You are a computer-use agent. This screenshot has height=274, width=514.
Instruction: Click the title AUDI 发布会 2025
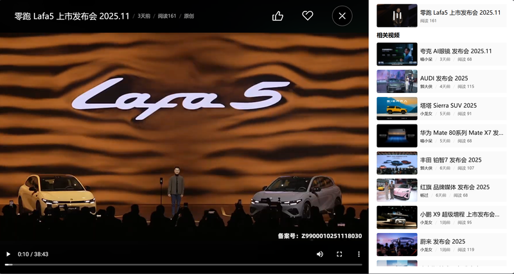(x=444, y=78)
